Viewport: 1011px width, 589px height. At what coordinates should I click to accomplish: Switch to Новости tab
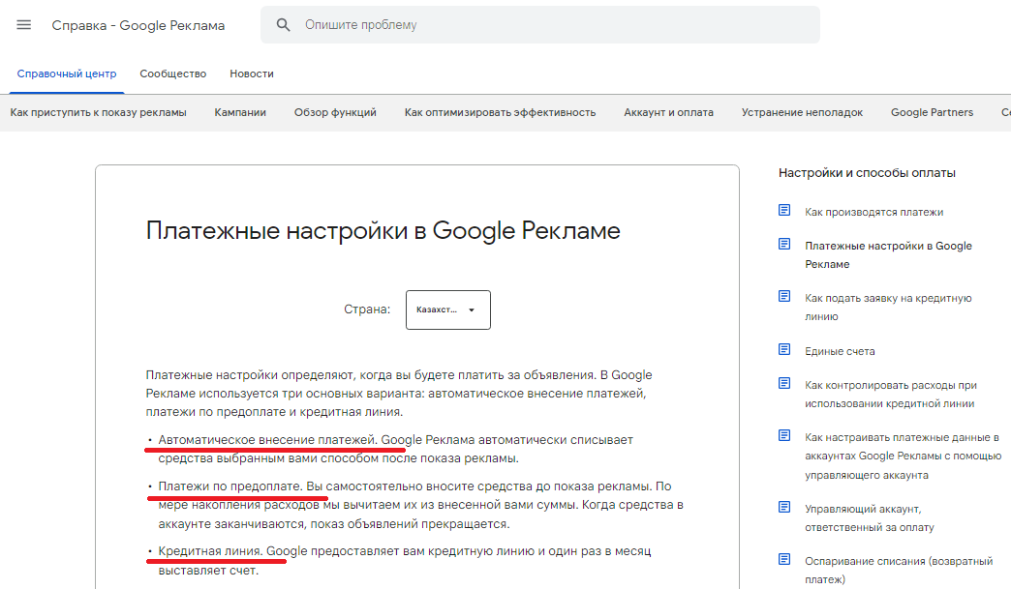pyautogui.click(x=252, y=74)
